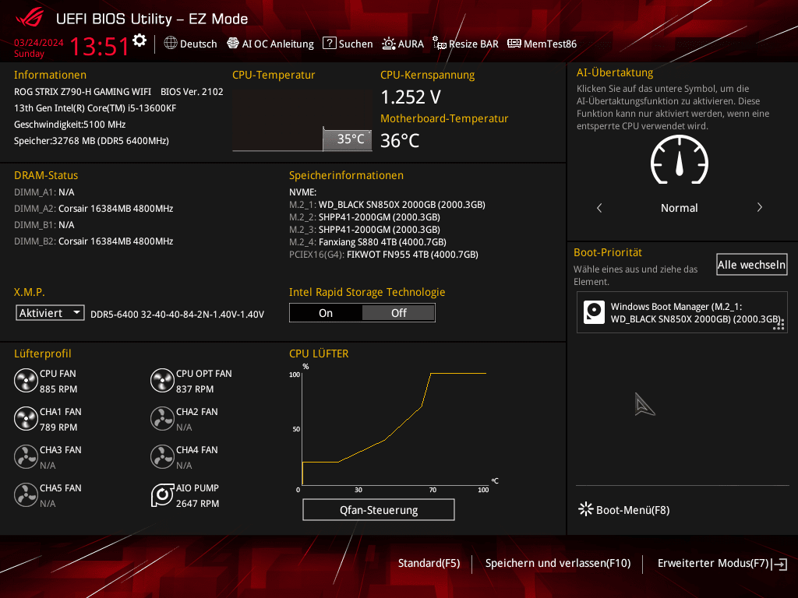The height and width of the screenshot is (598, 798).
Task: Click the 13:51 clock display
Action: click(99, 46)
